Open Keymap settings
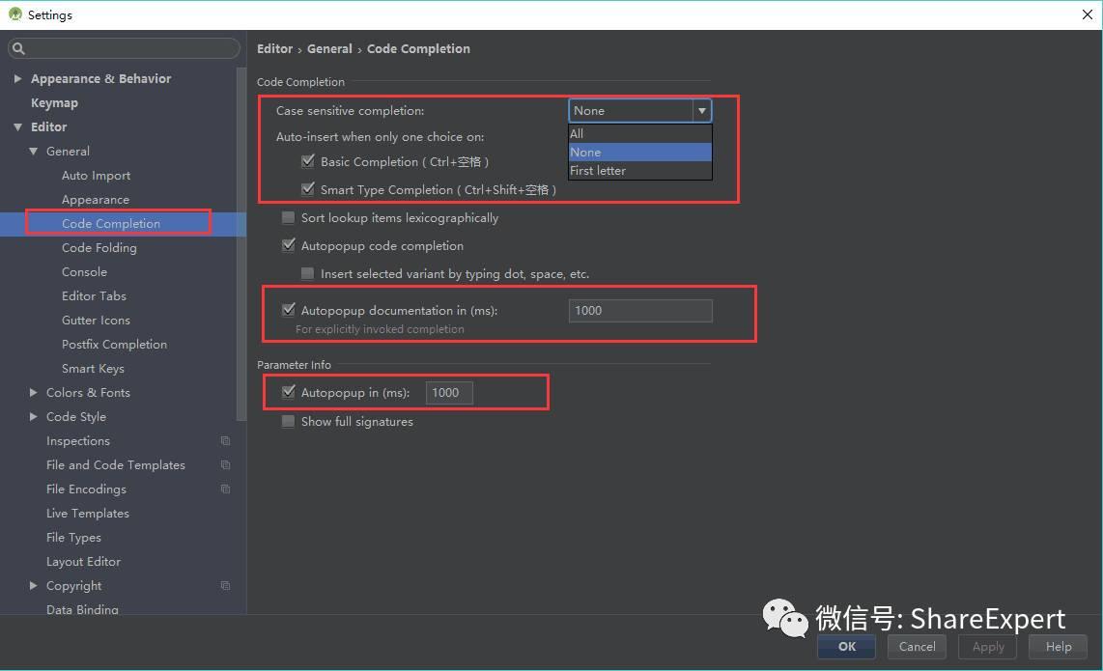The image size is (1103, 671). [54, 102]
